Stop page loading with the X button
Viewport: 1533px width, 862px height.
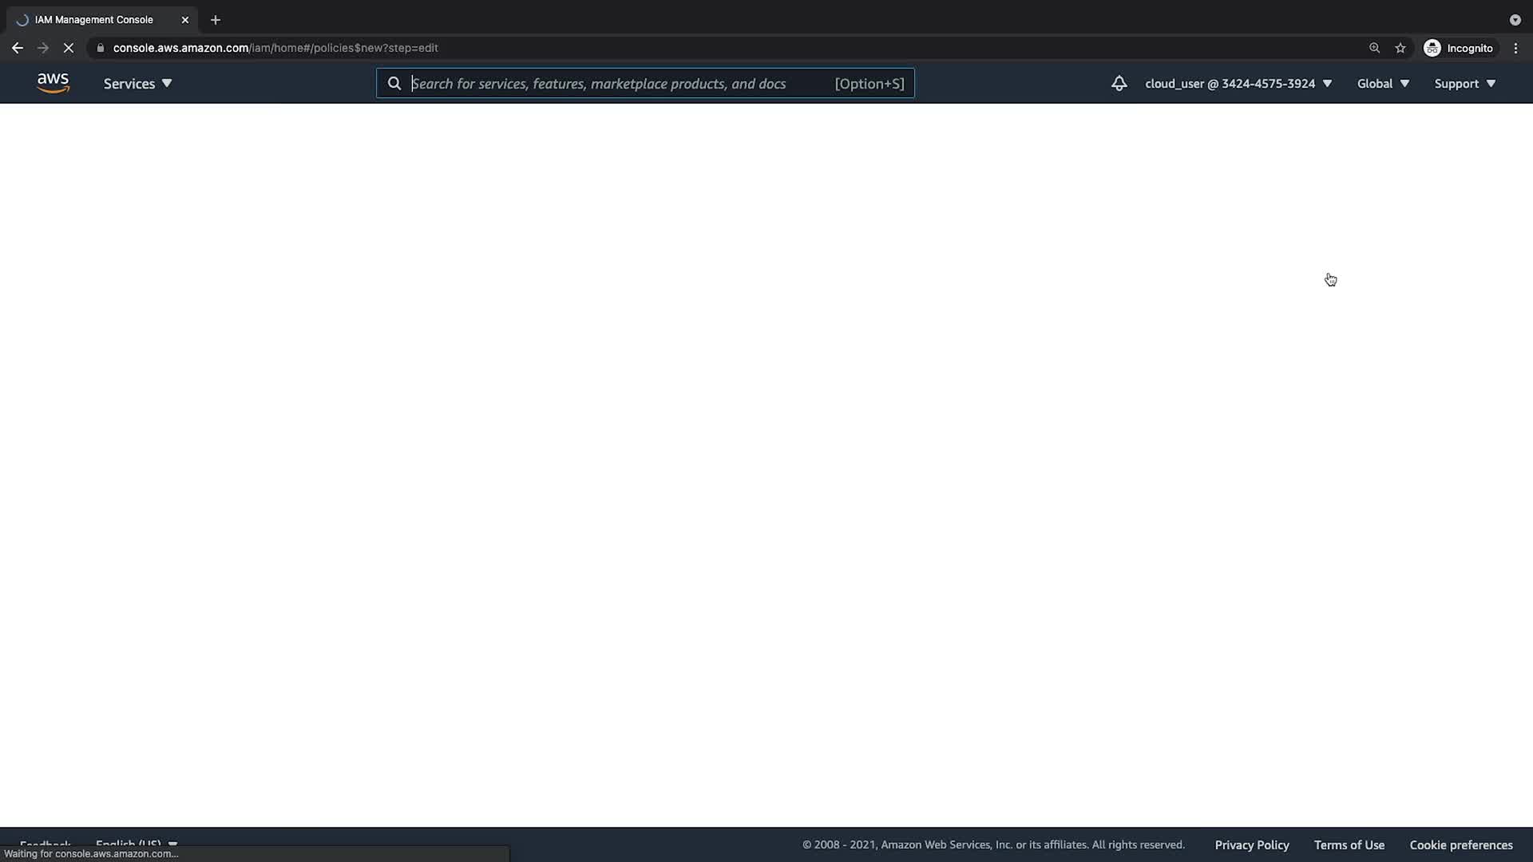[x=69, y=48]
